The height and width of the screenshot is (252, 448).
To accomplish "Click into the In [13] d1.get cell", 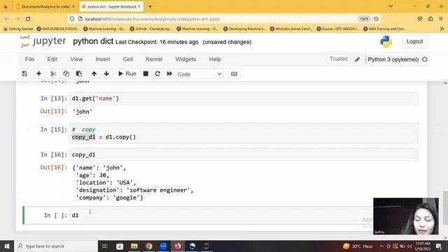I will [x=244, y=99].
